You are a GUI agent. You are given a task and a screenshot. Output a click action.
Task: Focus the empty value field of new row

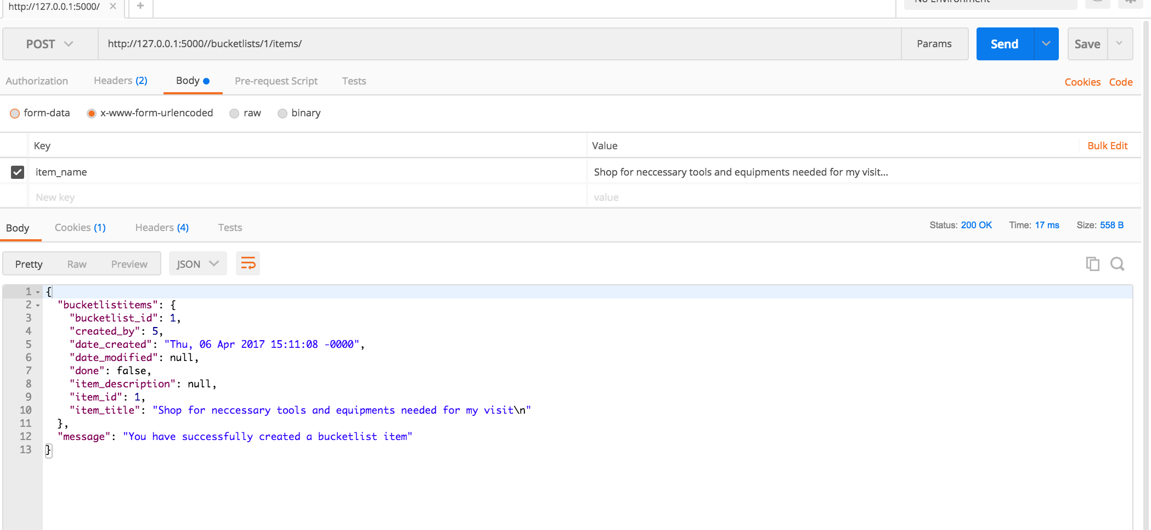pos(864,197)
